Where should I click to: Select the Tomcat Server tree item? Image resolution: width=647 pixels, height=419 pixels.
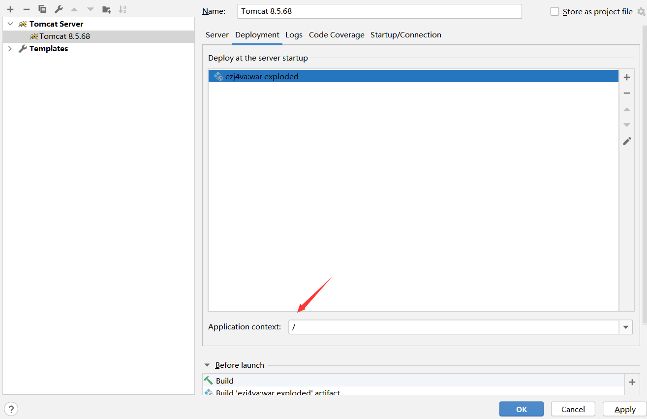[98, 24]
